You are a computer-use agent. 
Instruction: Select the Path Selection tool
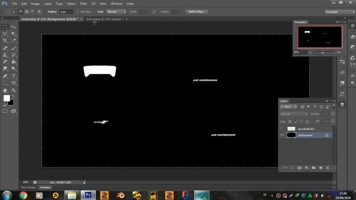pyautogui.click(x=5, y=83)
